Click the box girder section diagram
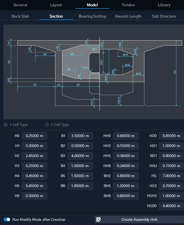 94,72
